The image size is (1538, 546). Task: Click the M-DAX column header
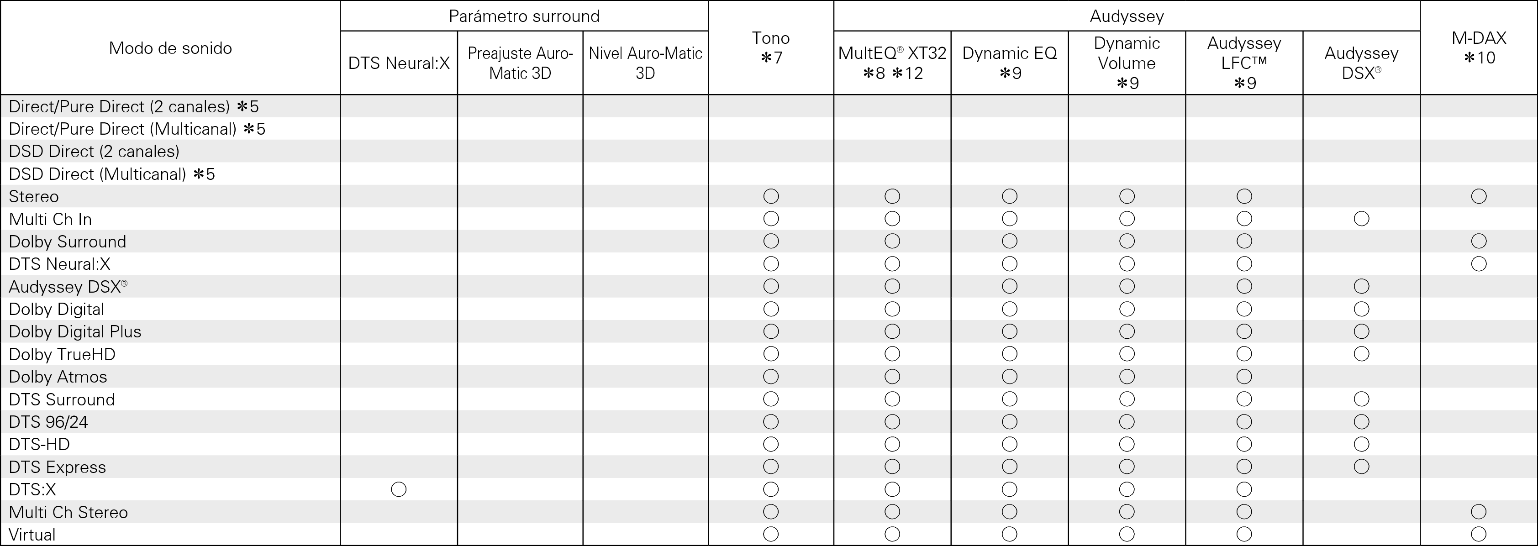pyautogui.click(x=1478, y=48)
